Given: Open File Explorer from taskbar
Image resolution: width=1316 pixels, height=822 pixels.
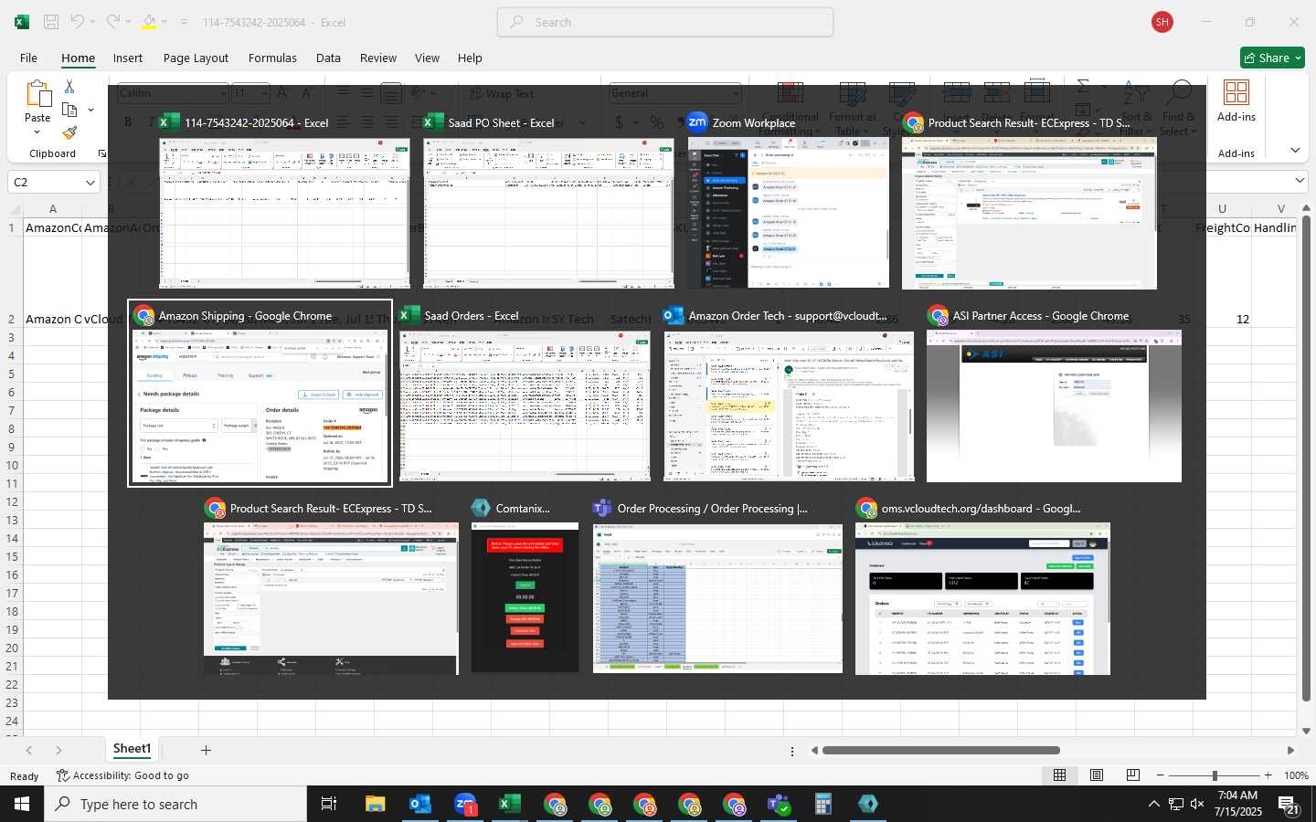Looking at the screenshot, I should click(x=376, y=804).
